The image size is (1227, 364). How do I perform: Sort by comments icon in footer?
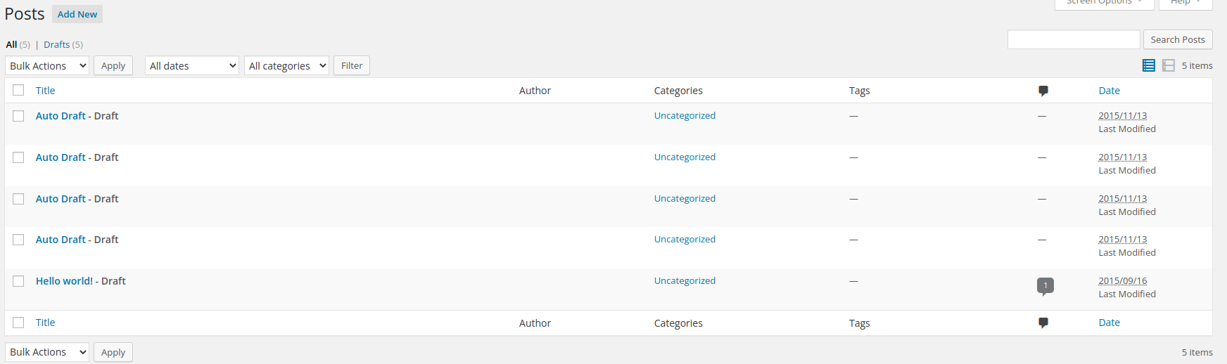pyautogui.click(x=1043, y=323)
